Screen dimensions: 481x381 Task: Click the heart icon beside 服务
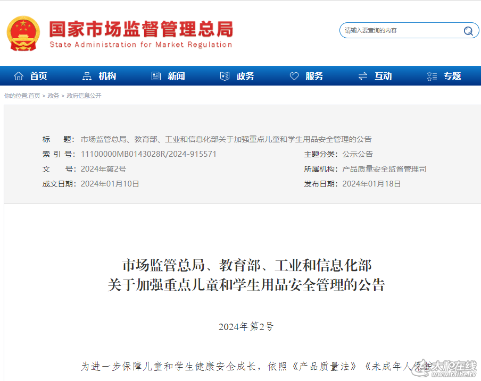click(294, 76)
